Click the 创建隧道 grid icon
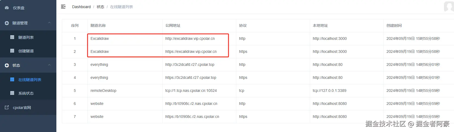This screenshot has width=454, height=132. [12, 51]
